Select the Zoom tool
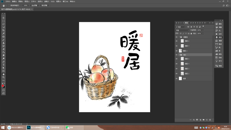This screenshot has width=231, height=130. click(x=3, y=77)
